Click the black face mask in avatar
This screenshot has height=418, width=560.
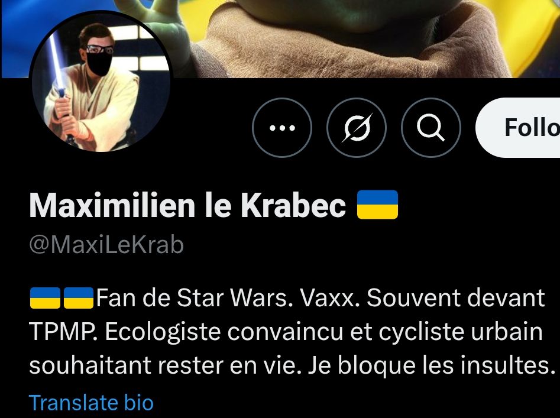[x=99, y=64]
